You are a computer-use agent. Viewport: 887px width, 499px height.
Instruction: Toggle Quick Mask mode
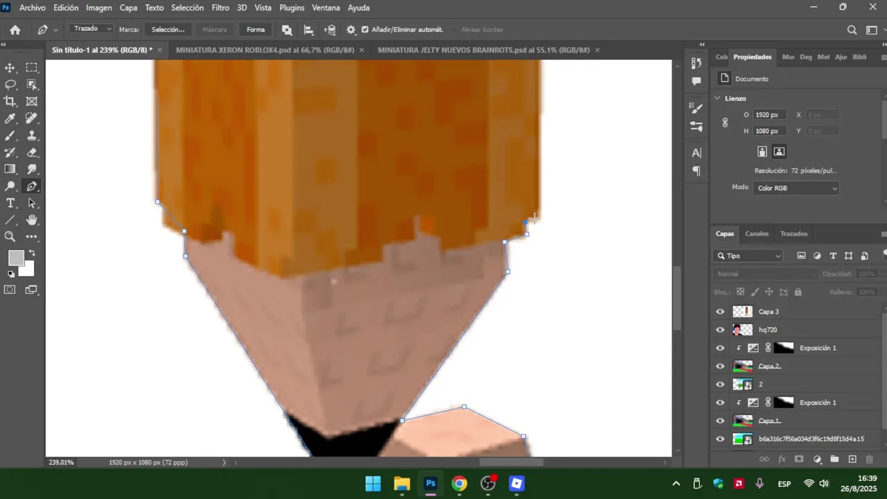click(x=10, y=290)
